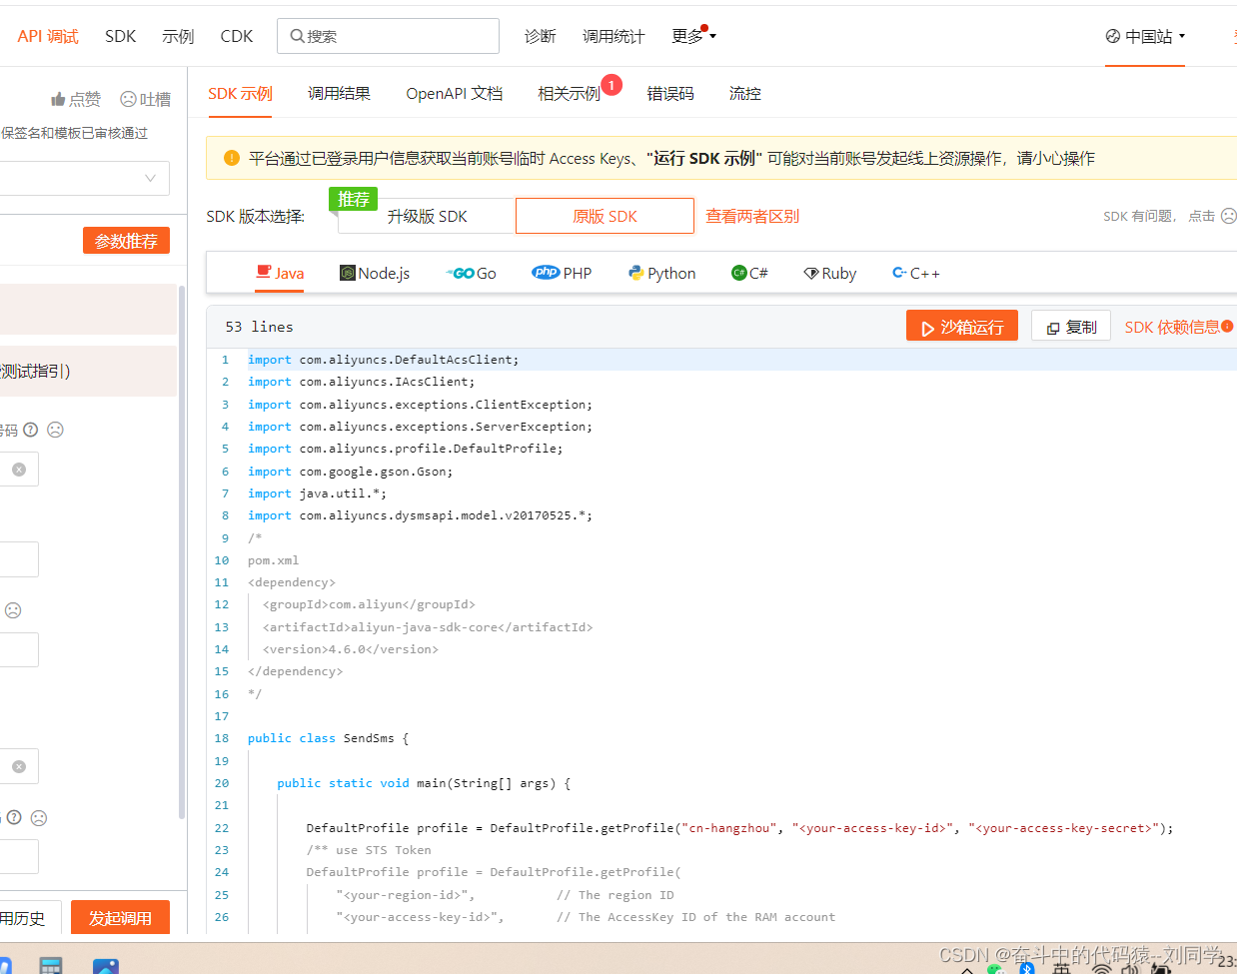Click the 复制 copy button
1237x974 pixels.
pyautogui.click(x=1071, y=326)
